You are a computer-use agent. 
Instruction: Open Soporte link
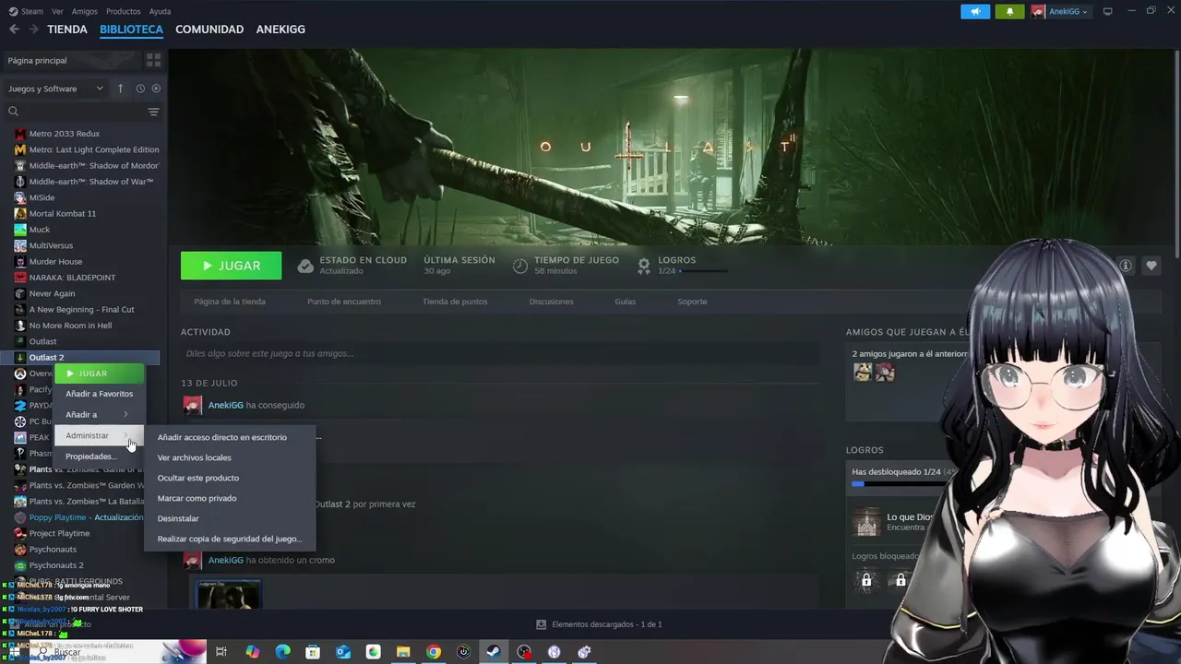point(692,302)
